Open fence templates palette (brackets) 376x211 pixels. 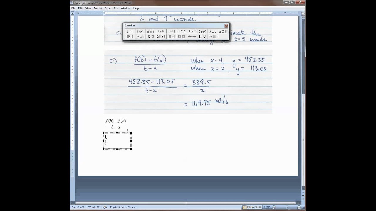[130, 36]
